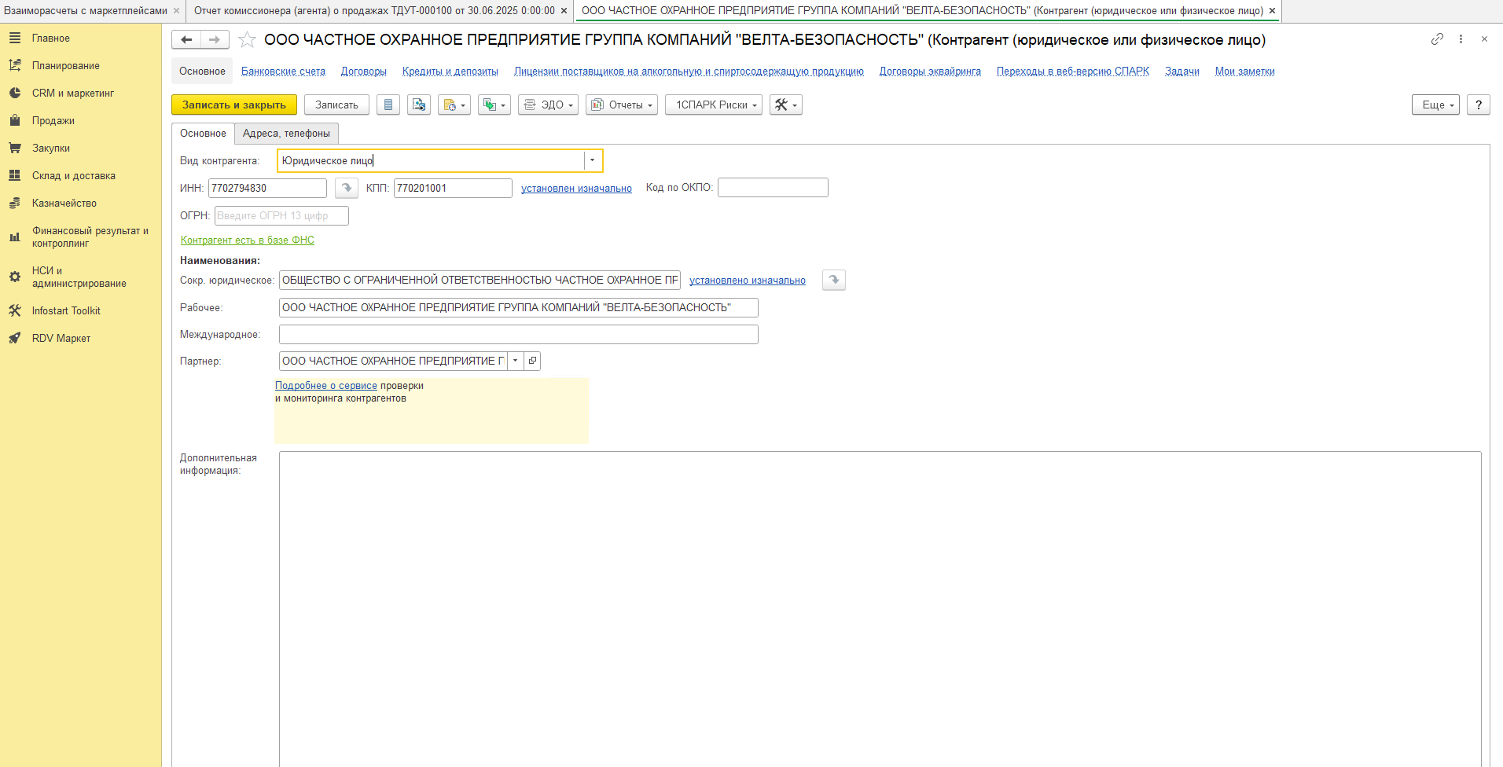
Task: Open the Отчеты dropdown menu
Action: 622,105
